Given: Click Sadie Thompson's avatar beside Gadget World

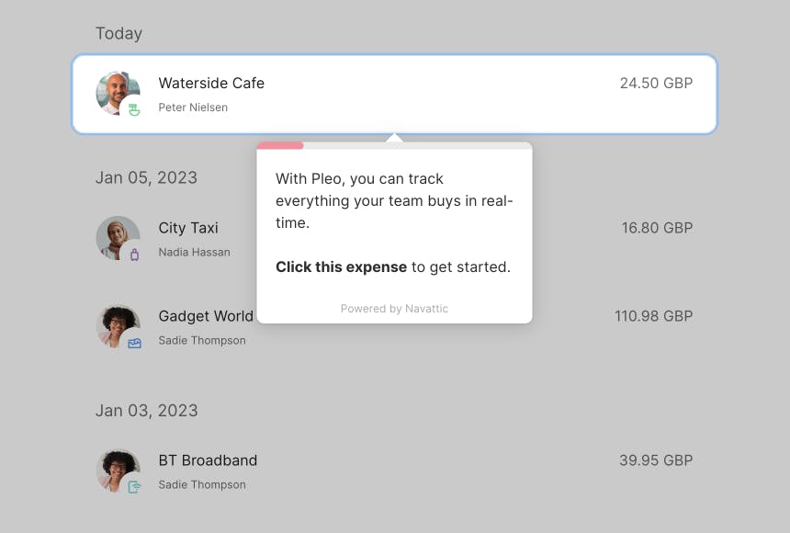Looking at the screenshot, I should pyautogui.click(x=116, y=324).
